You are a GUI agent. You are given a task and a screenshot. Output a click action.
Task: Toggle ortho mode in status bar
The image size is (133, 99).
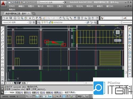(37, 96)
